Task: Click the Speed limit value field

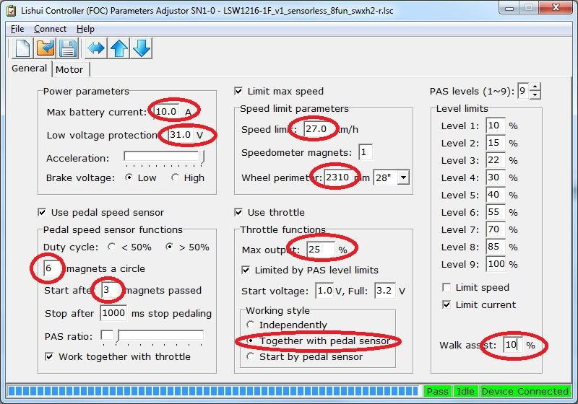Action: pos(316,129)
